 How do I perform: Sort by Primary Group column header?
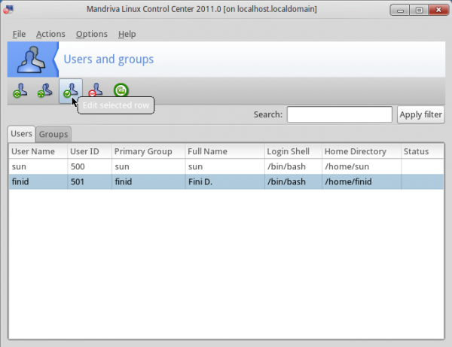(148, 151)
